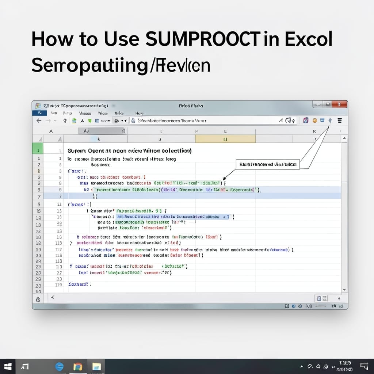
Task: Minimize the spreadsheet window
Action: (318, 104)
